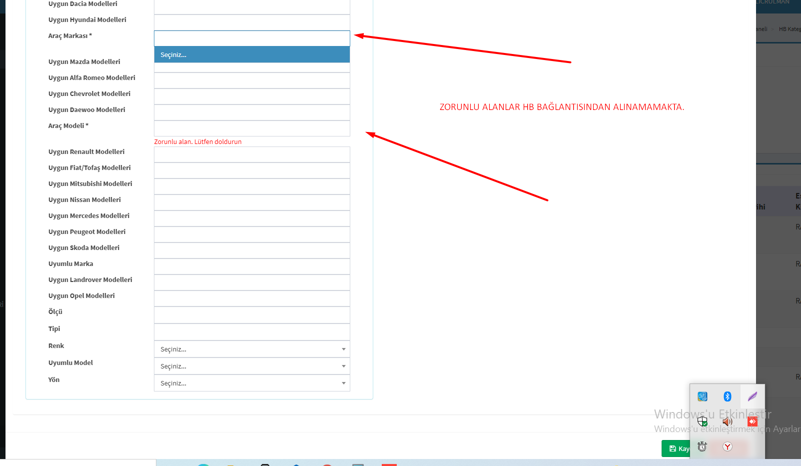Expand the Renk dropdown
Screen dimensions: 801x466
pyautogui.click(x=252, y=349)
